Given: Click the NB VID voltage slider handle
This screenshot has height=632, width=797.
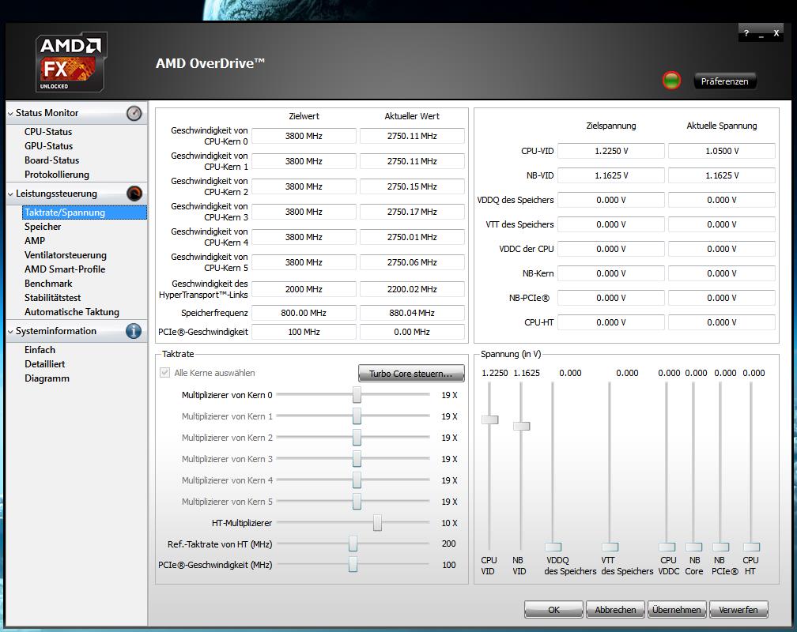Looking at the screenshot, I should click(x=522, y=426).
